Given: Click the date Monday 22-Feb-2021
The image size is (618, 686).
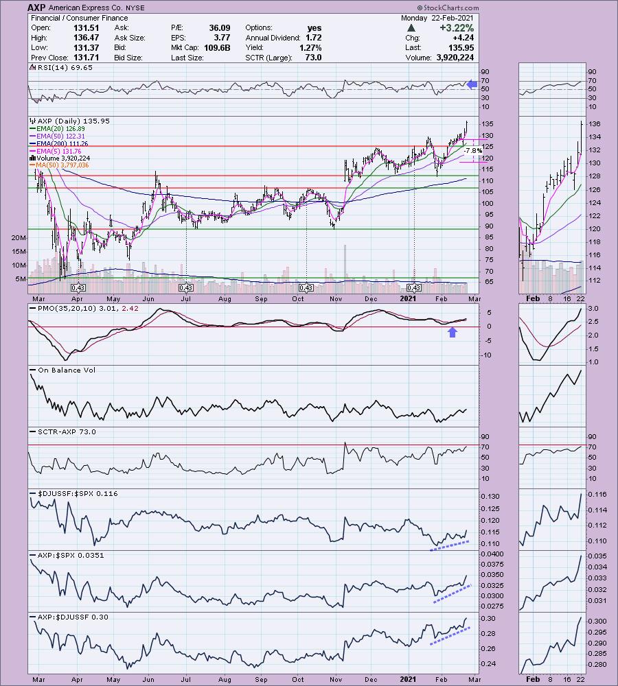Looking at the screenshot, I should [x=437, y=18].
